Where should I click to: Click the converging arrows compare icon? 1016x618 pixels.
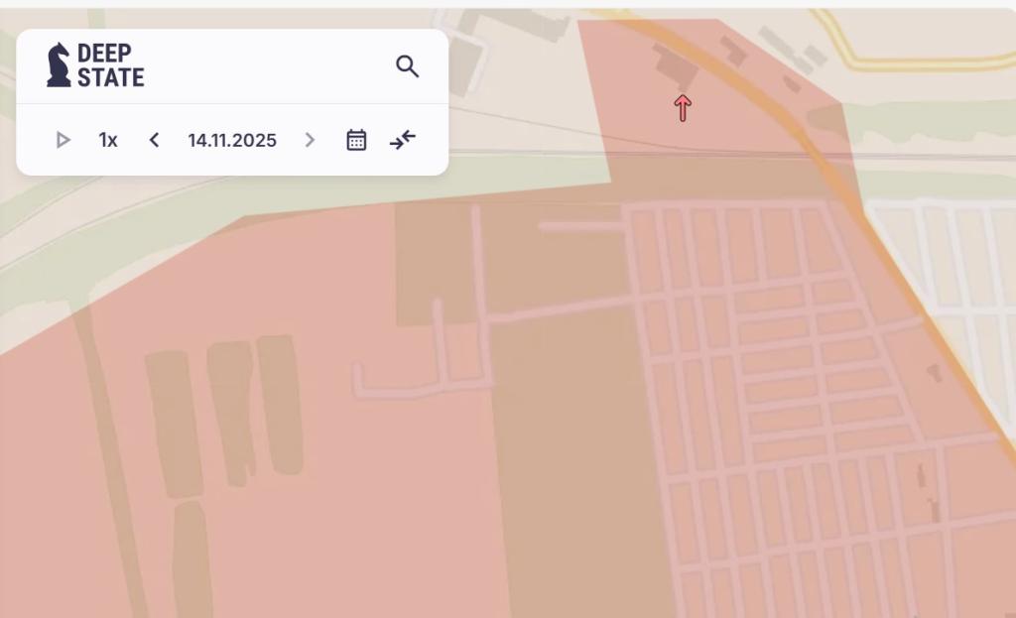403,140
